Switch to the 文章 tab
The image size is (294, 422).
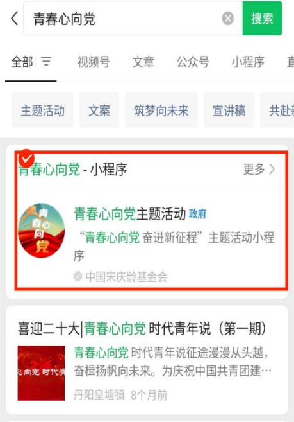[x=143, y=62]
